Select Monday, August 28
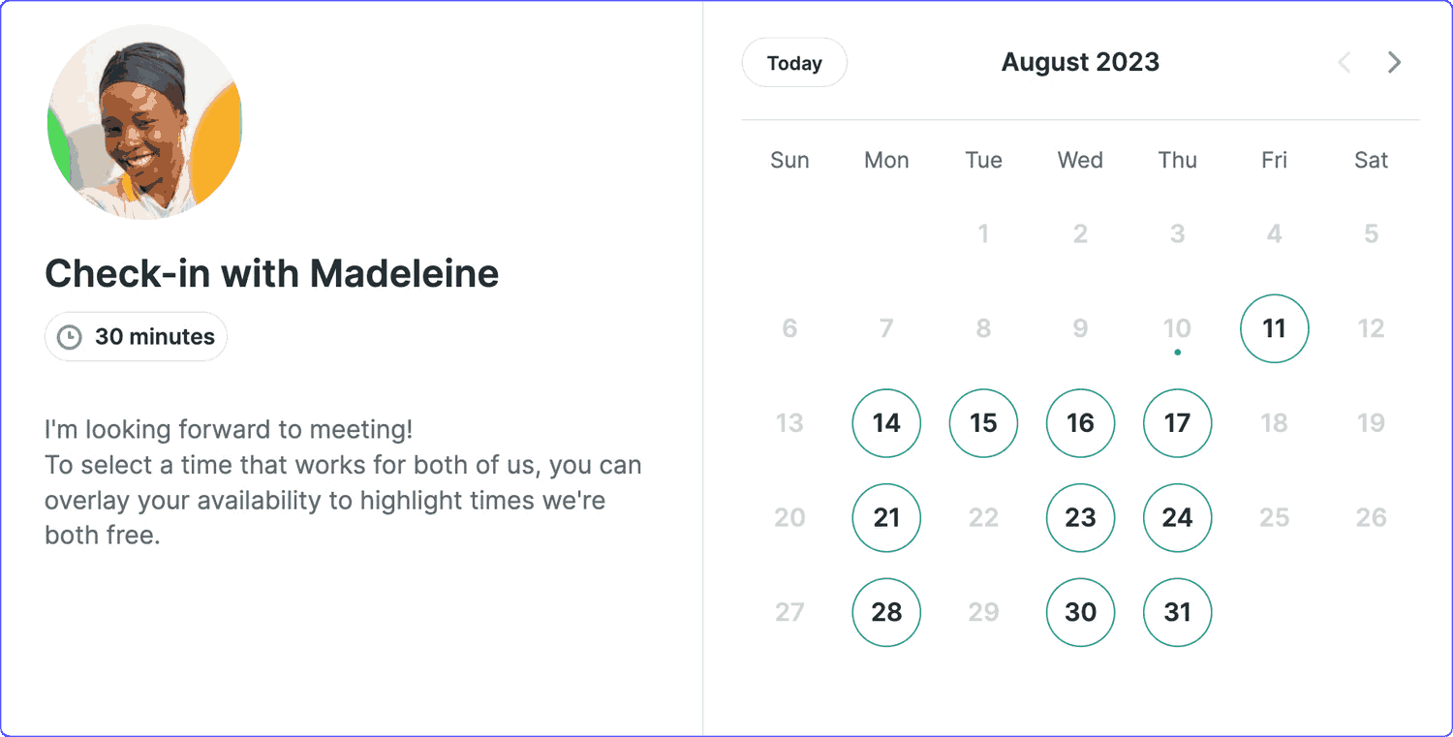 (x=886, y=612)
